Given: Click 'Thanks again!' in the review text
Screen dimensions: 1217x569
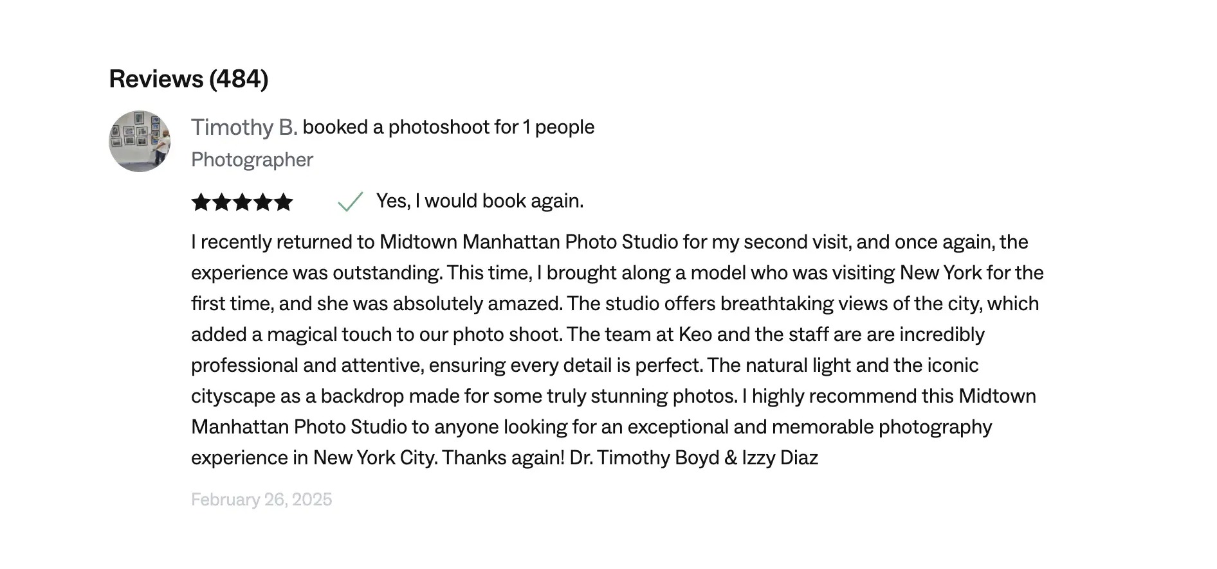Looking at the screenshot, I should pos(503,458).
